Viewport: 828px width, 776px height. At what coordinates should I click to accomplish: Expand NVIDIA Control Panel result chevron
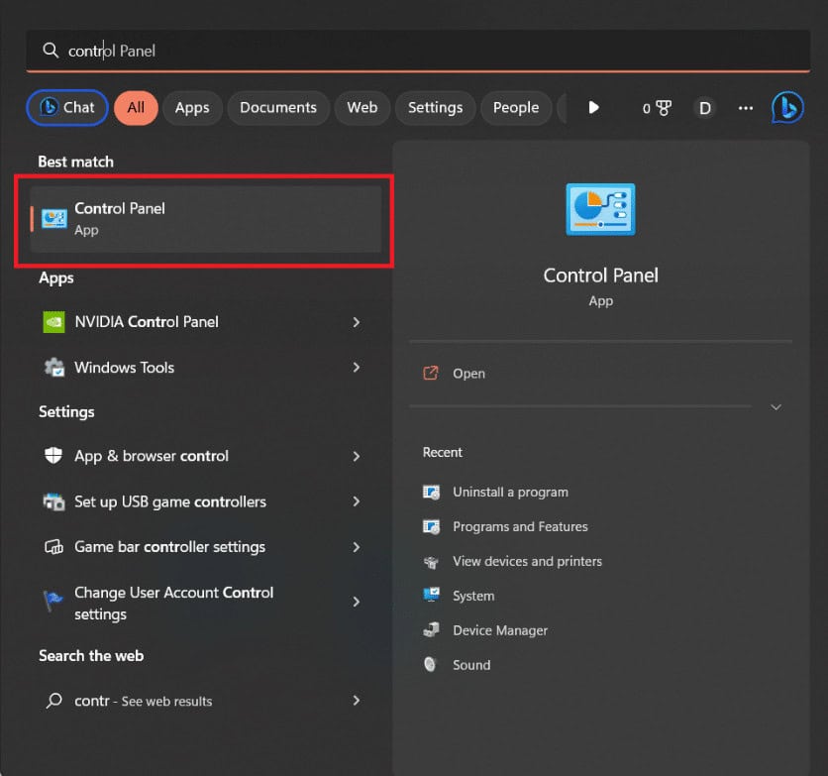pos(357,322)
